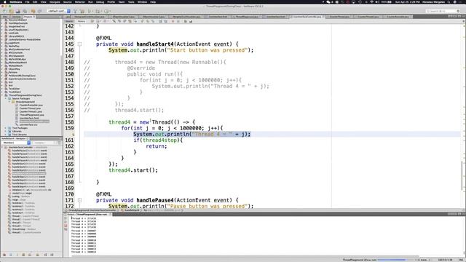Click the red Stop button in Output
The height and width of the screenshot is (262, 466).
coord(66,226)
